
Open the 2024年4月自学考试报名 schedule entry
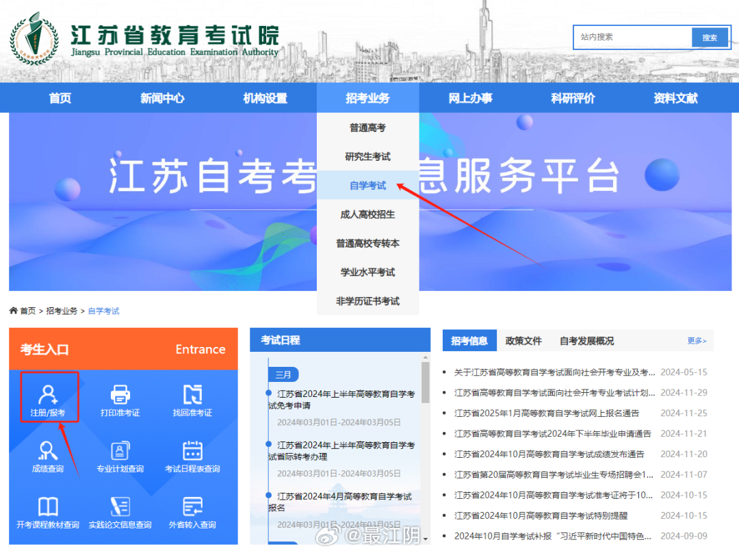(340, 502)
